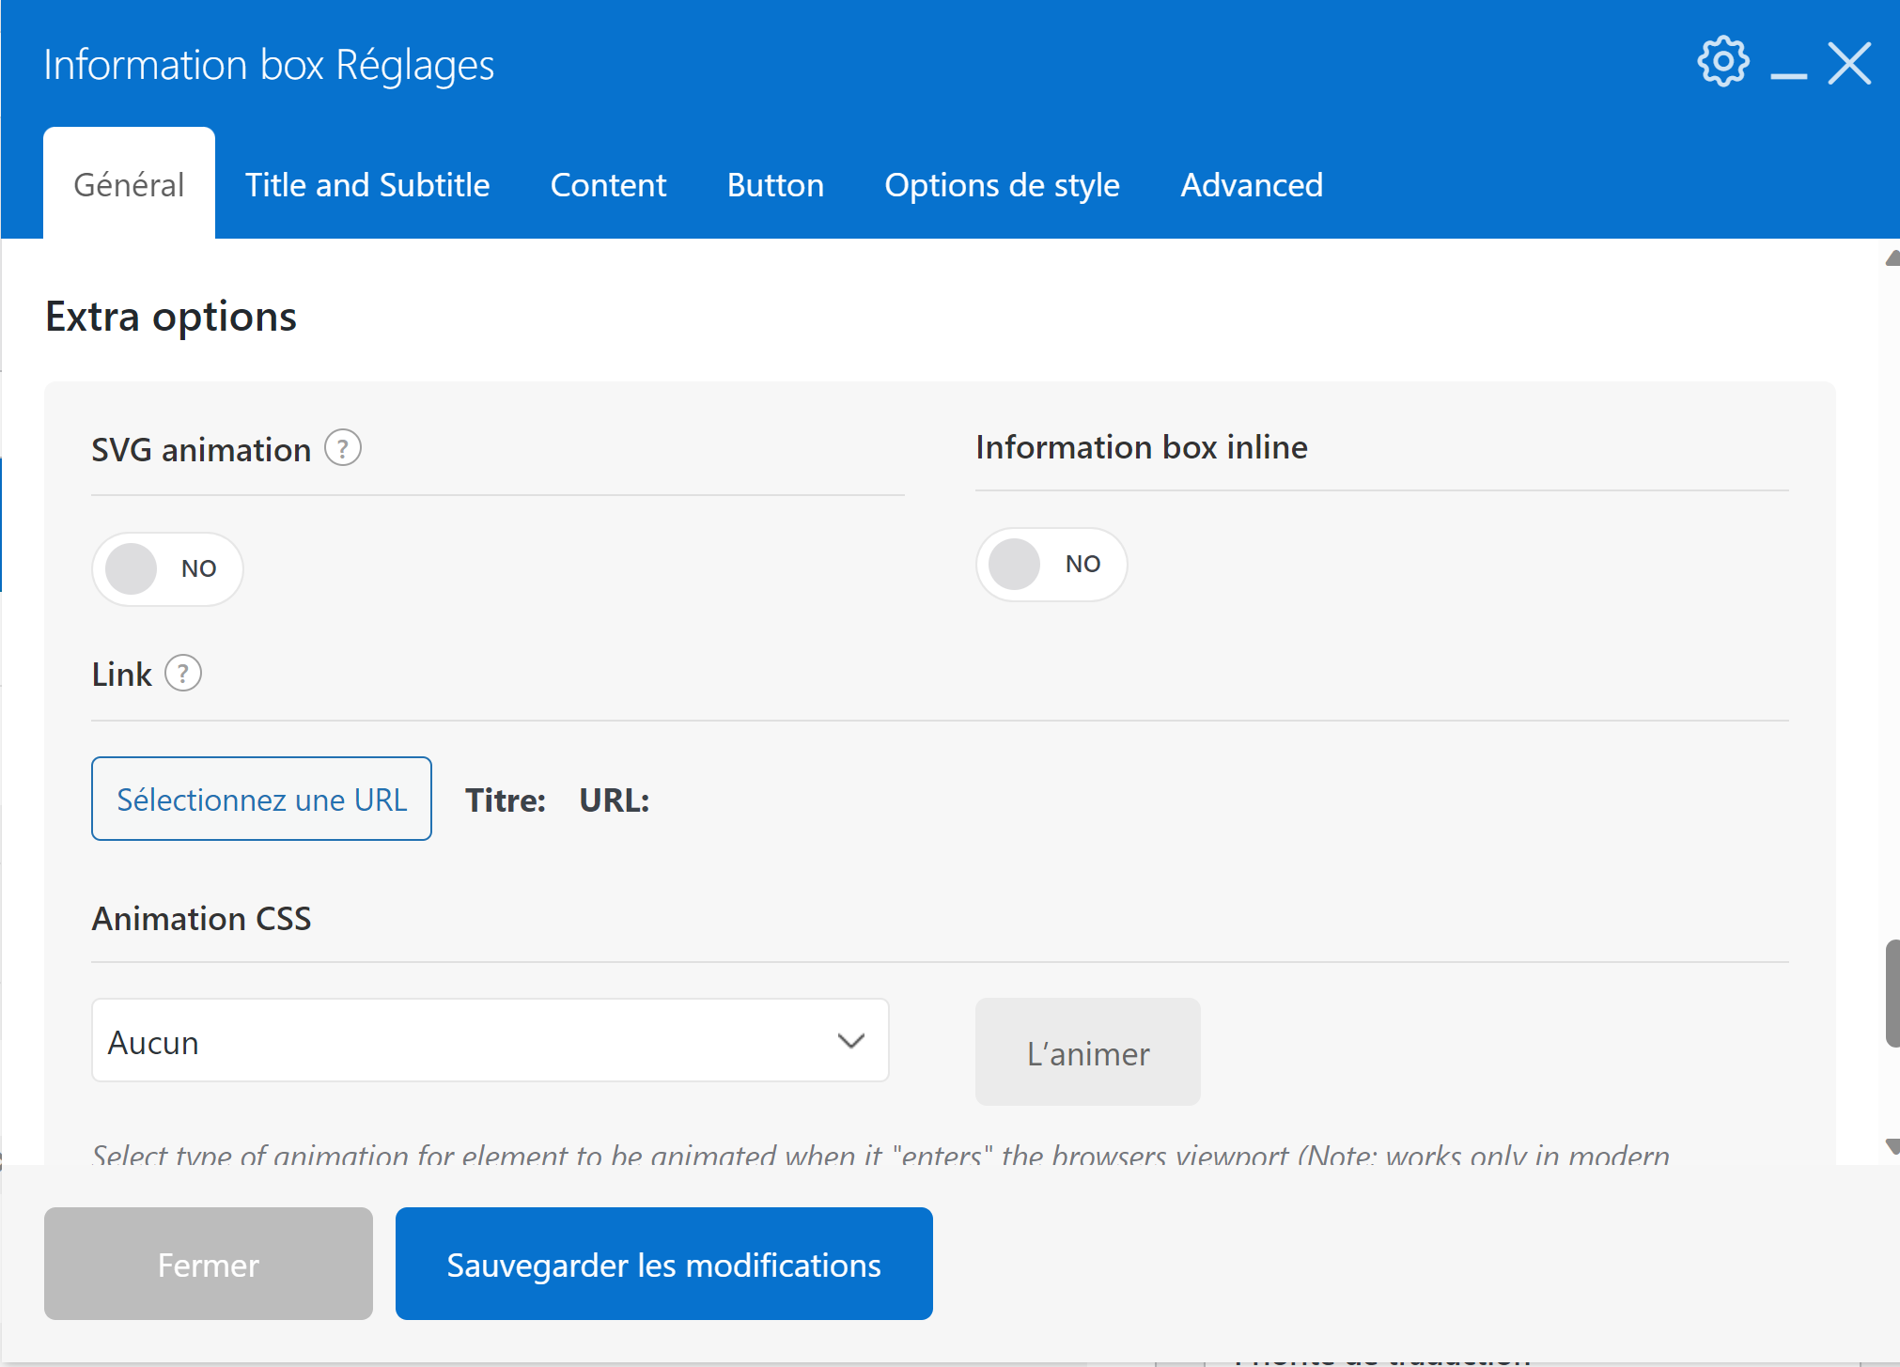Switch to the Général tab

tap(129, 184)
